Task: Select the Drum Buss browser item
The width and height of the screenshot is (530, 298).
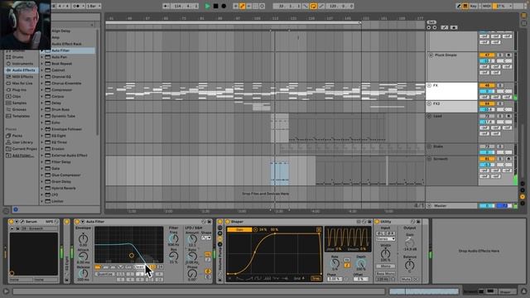Action: (60, 109)
